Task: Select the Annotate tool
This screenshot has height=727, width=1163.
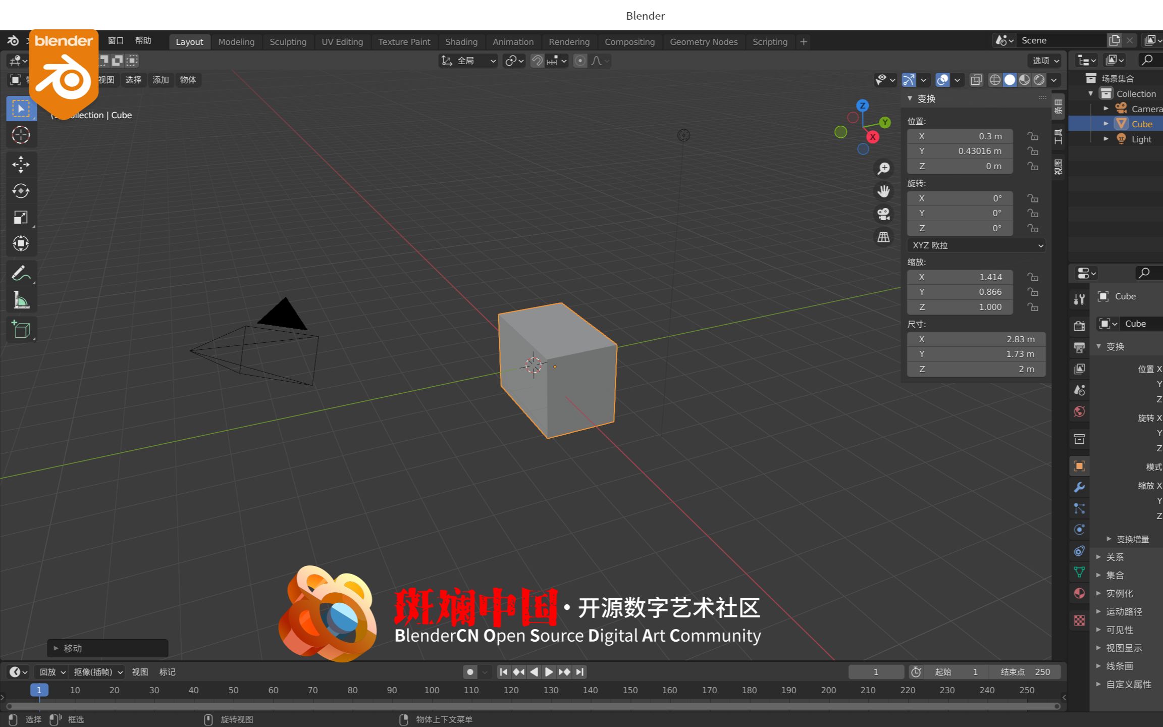Action: tap(21, 273)
